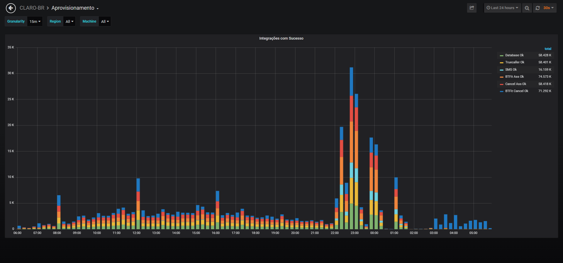Viewport: 563px width, 263px height.
Task: Click the BTFit Ass Ok orange color swatch
Action: (502, 77)
